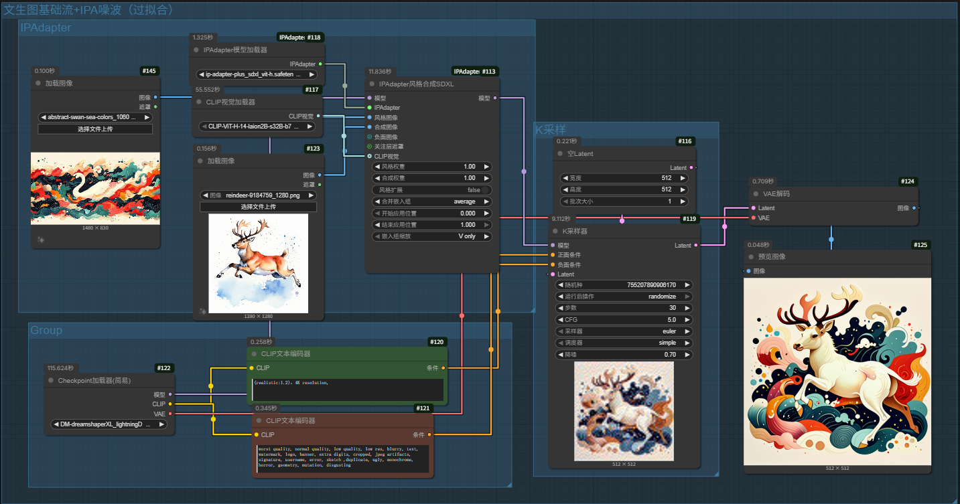Collapse the IPAdapter风格合成SDXL node via title dot
Viewport: 960px width, 504px height.
[372, 84]
